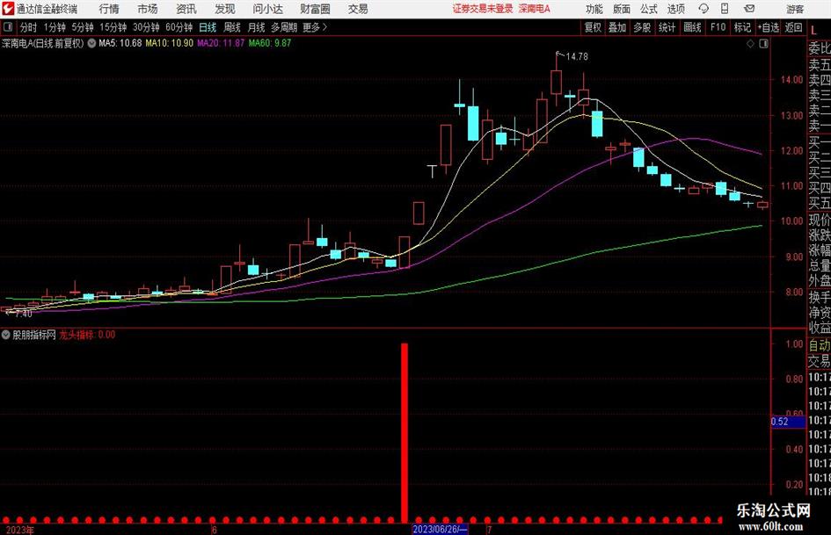This screenshot has height=535, width=831.
Task: Click the 标记 mark button
Action: 742,27
